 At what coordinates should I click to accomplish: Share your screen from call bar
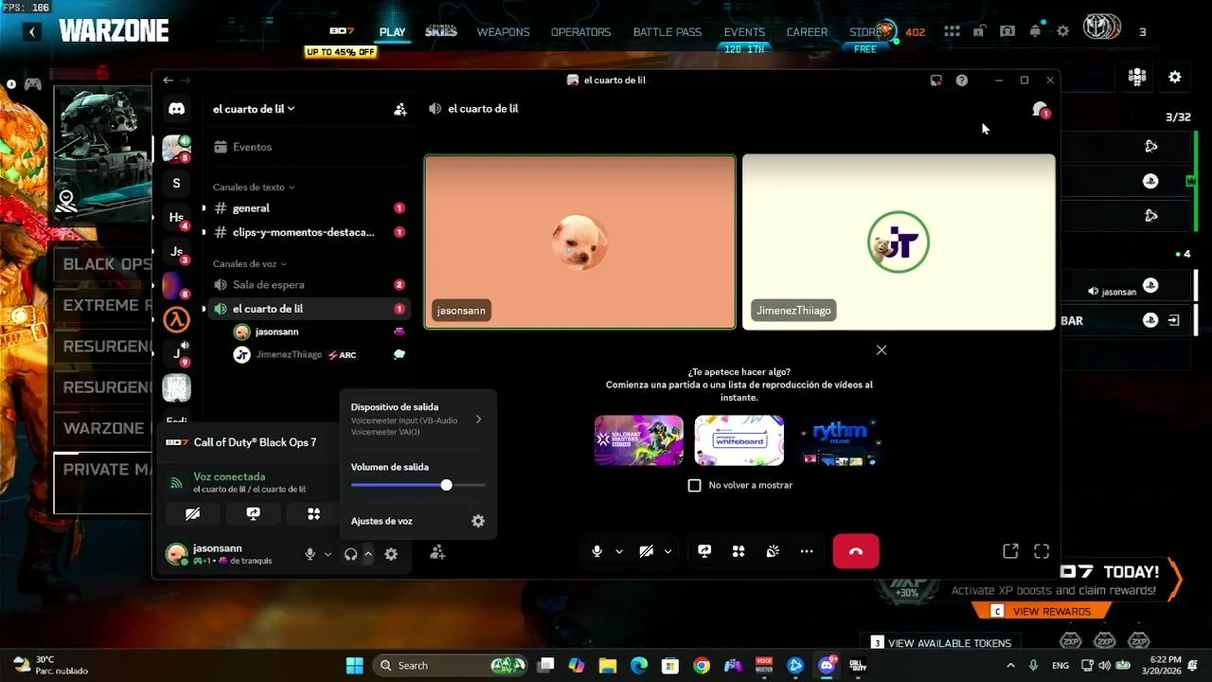point(704,551)
